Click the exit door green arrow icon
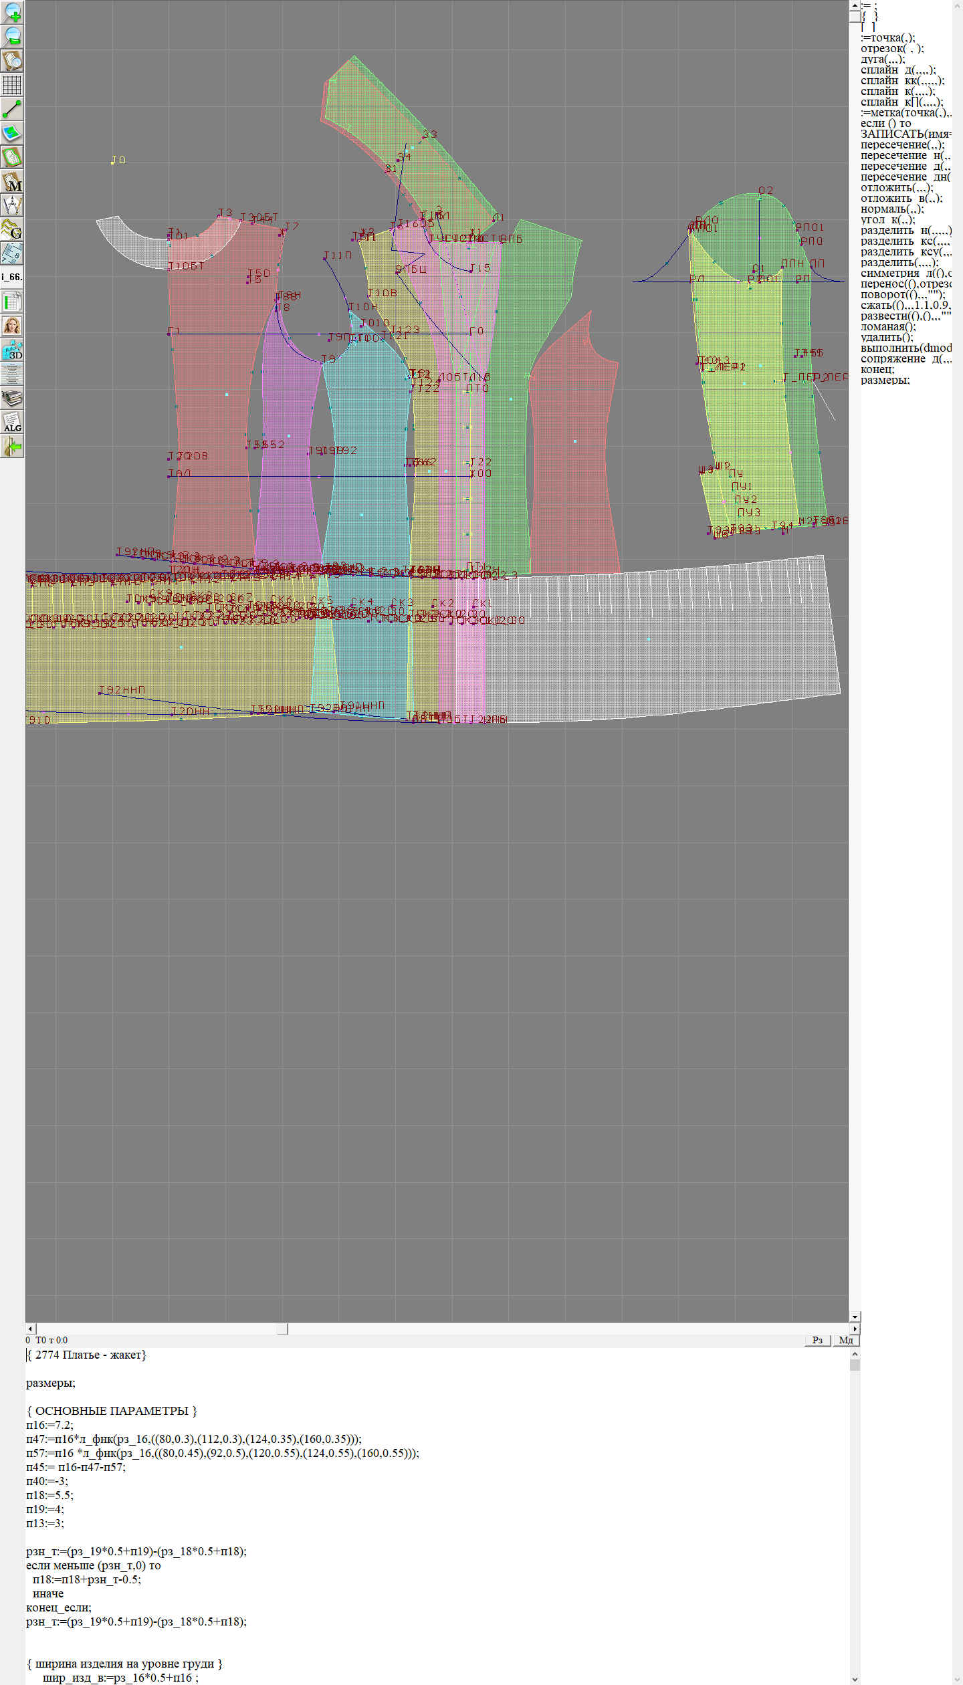This screenshot has width=963, height=1685. (x=12, y=446)
